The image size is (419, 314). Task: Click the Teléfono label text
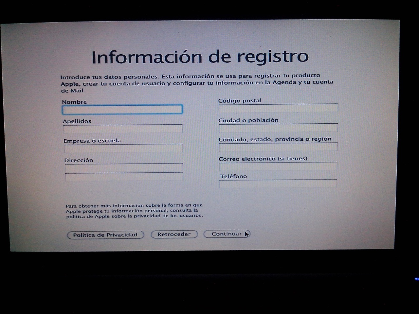coord(233,176)
